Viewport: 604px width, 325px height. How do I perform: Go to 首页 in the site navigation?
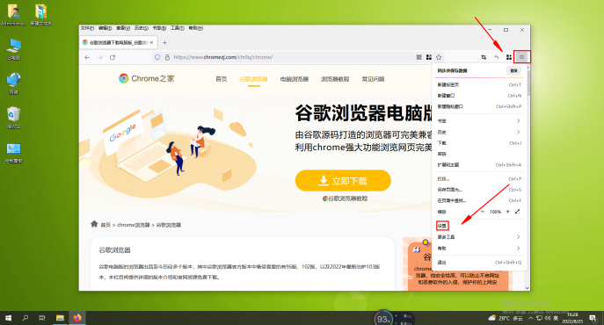(x=221, y=79)
